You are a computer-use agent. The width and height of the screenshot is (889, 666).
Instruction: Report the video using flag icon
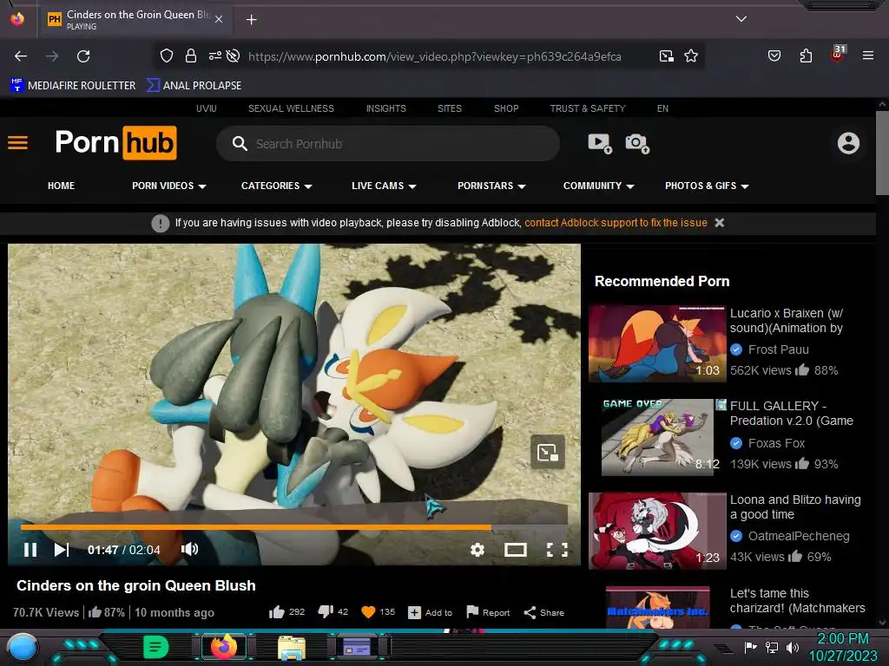(x=488, y=612)
